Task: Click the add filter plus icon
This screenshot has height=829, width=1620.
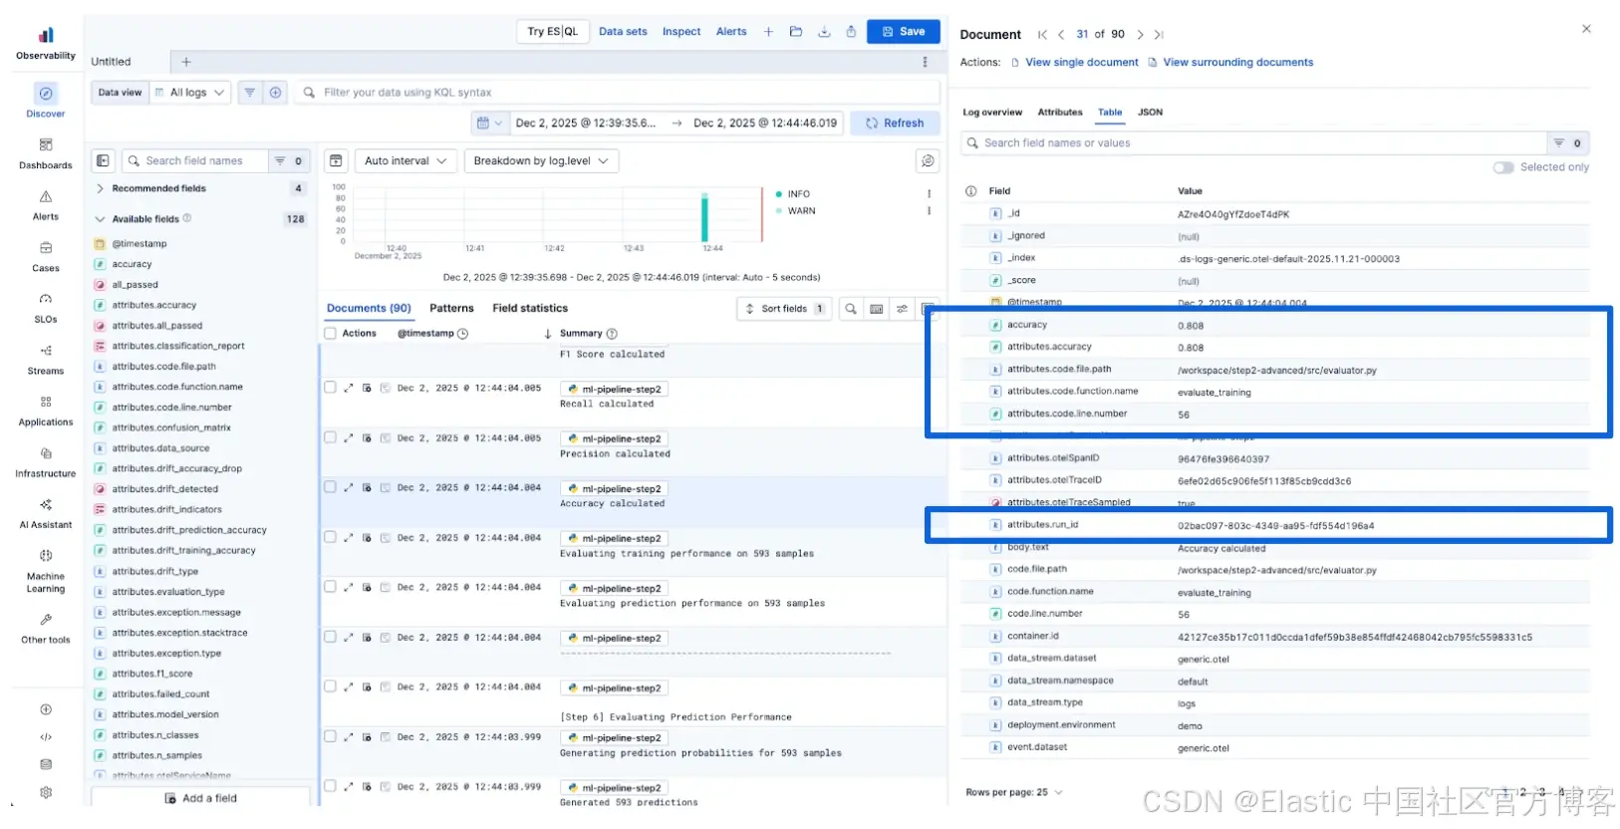Action: 275,93
